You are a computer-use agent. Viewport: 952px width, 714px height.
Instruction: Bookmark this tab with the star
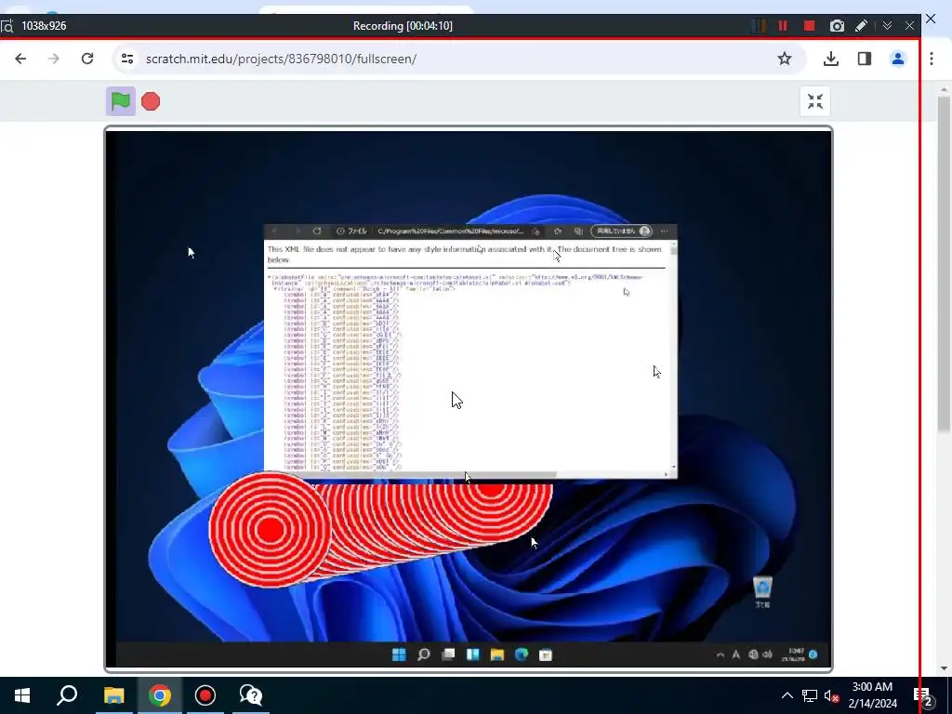785,59
